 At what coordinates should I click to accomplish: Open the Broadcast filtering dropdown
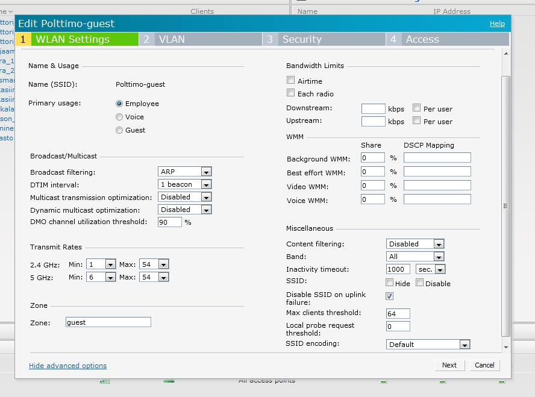[184, 172]
